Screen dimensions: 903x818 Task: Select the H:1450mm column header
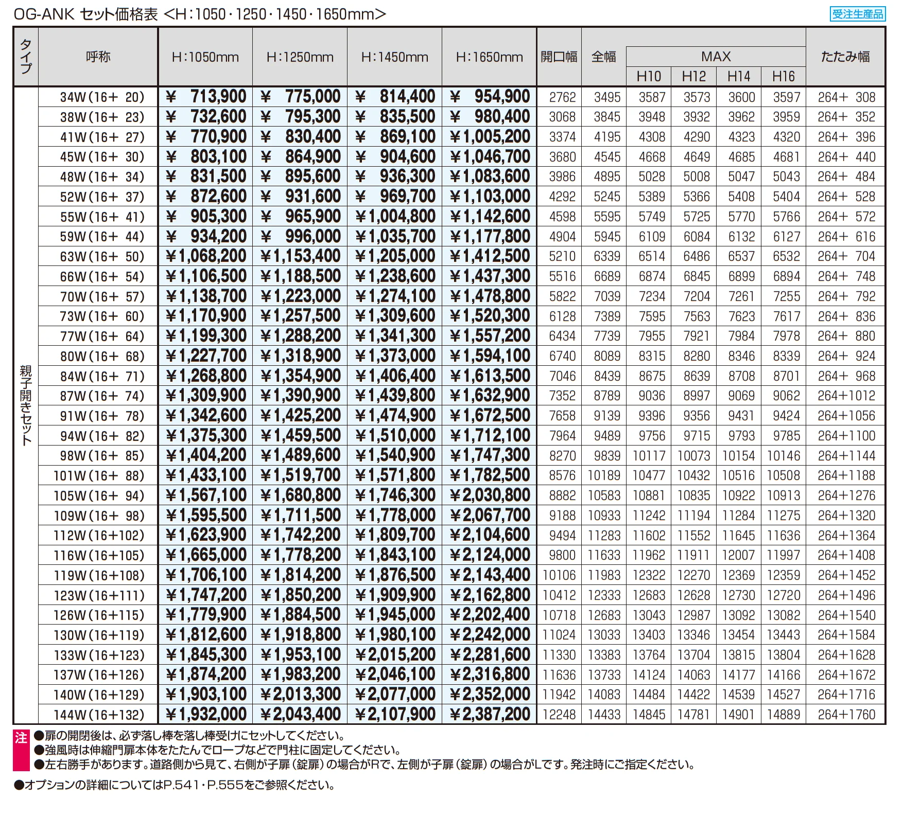[395, 57]
